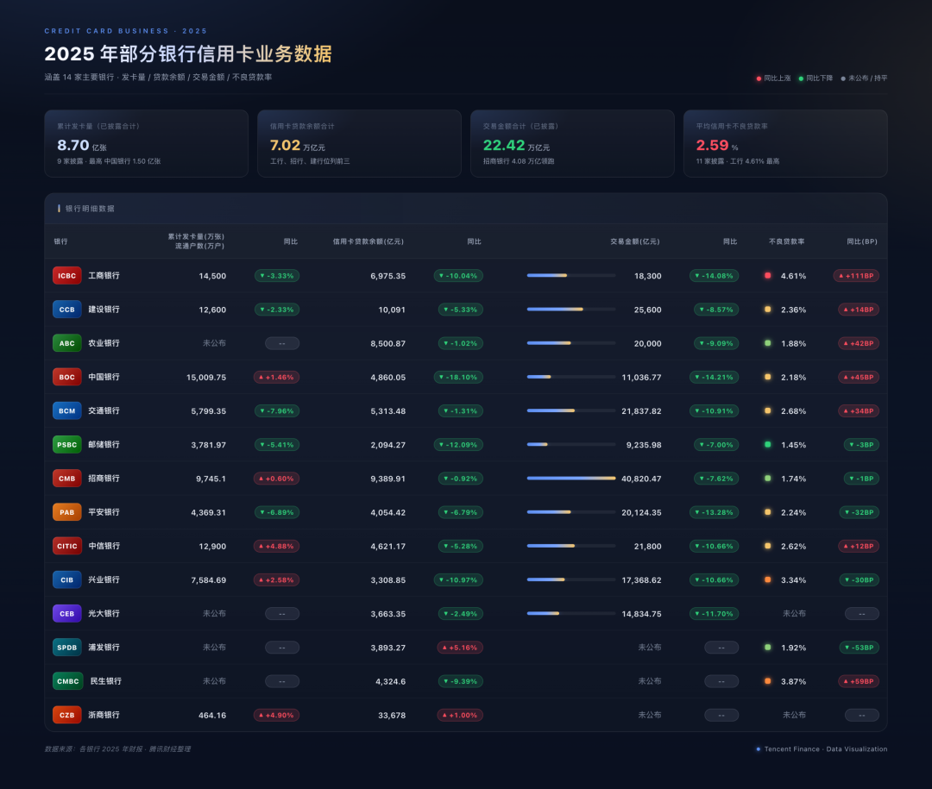The image size is (932, 789).
Task: Click the 银行 column header
Action: tap(60, 241)
